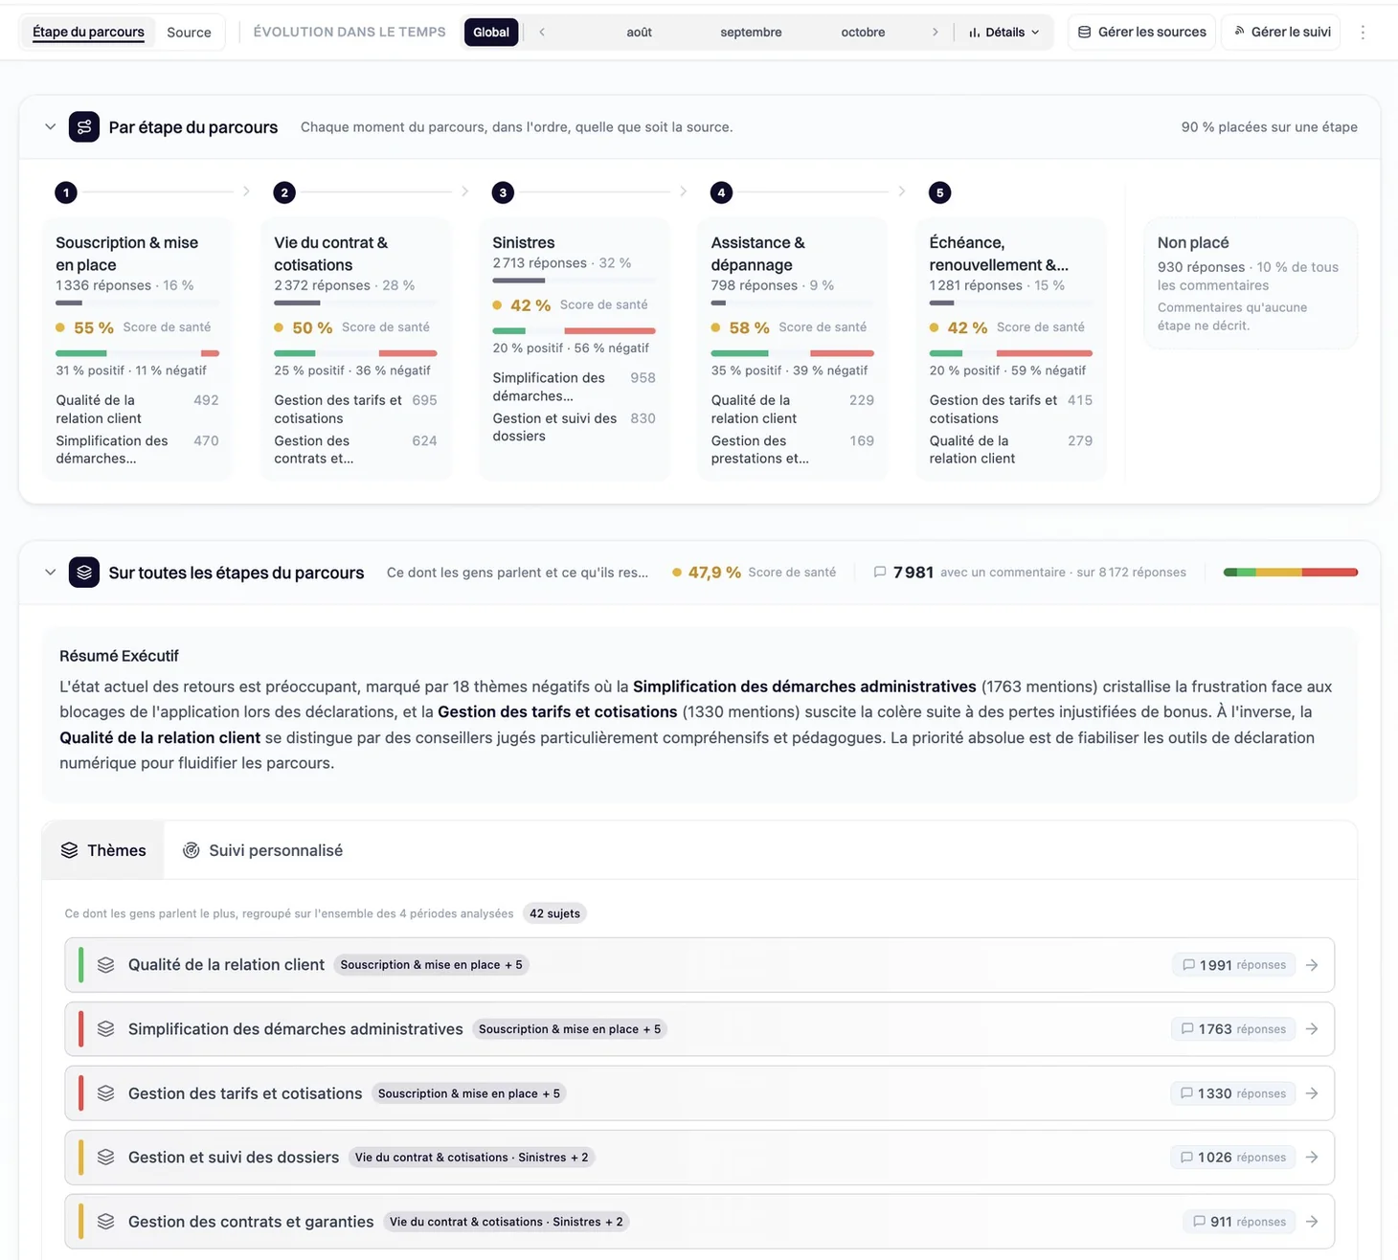1398x1260 pixels.
Task: Click the '47,9 %' health score
Action: point(714,572)
